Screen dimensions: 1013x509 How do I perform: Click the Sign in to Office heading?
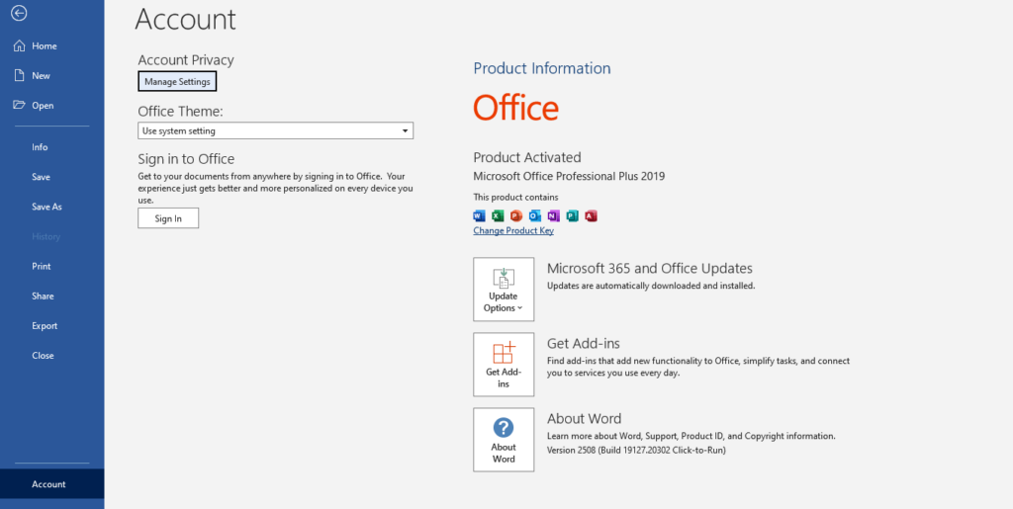(x=186, y=159)
